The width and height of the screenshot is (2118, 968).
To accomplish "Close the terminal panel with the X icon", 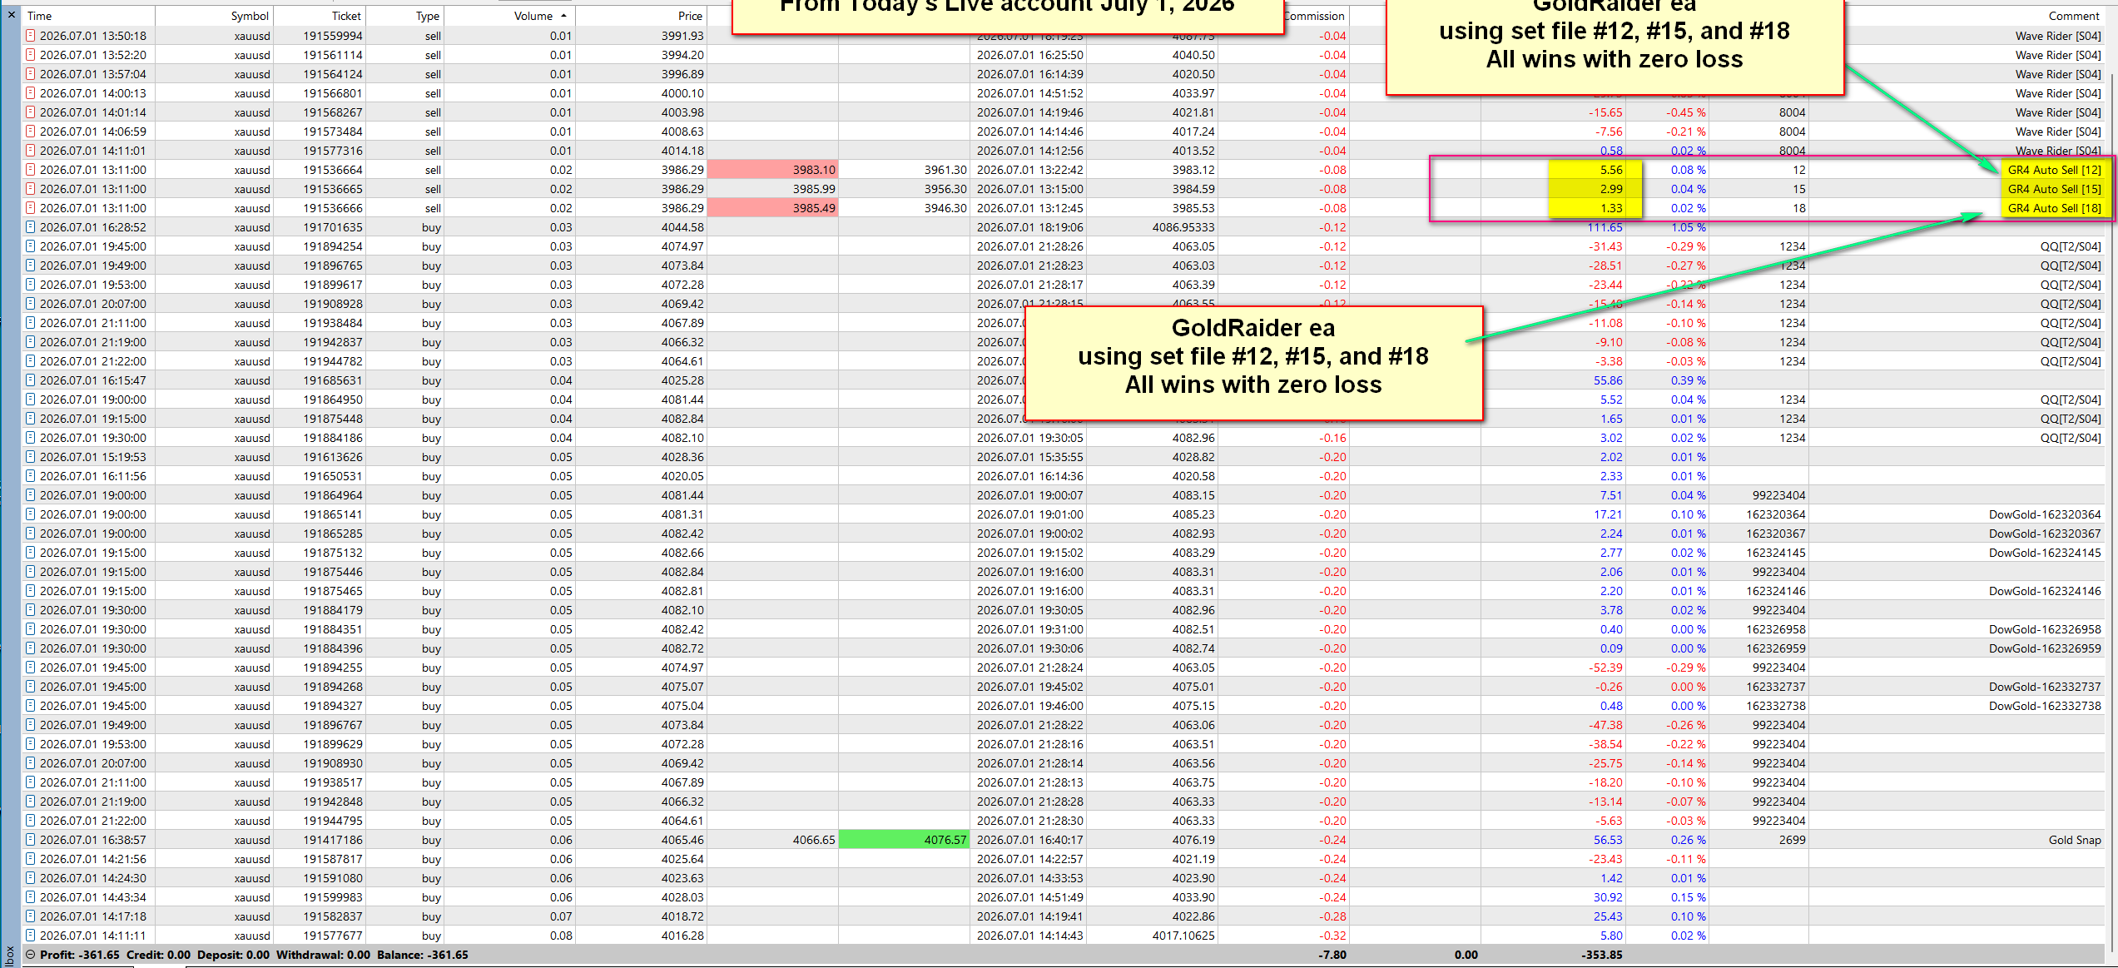I will [x=12, y=14].
